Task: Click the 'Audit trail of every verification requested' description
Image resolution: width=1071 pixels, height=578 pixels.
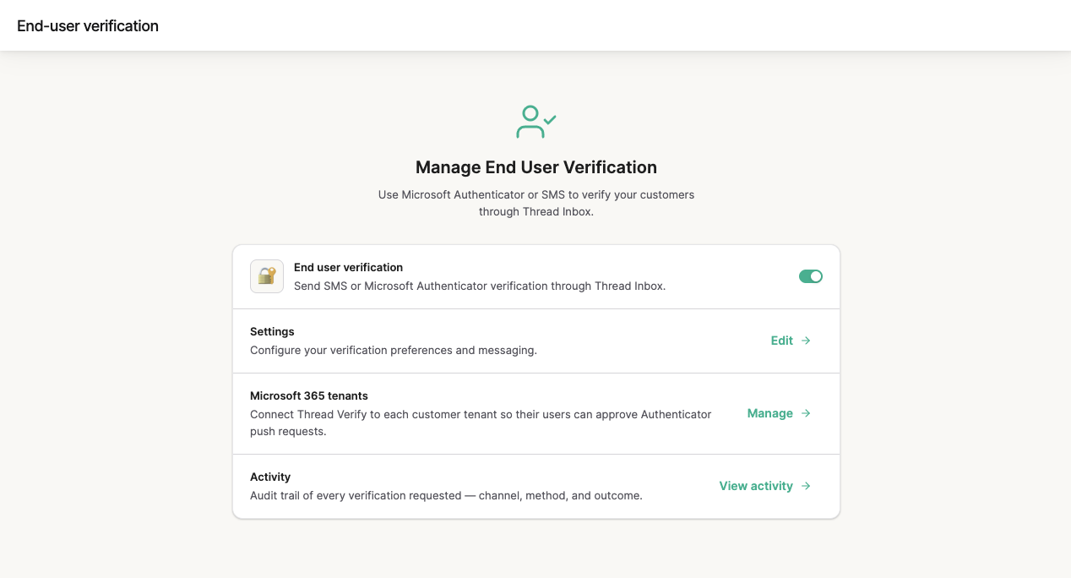Action: click(446, 495)
